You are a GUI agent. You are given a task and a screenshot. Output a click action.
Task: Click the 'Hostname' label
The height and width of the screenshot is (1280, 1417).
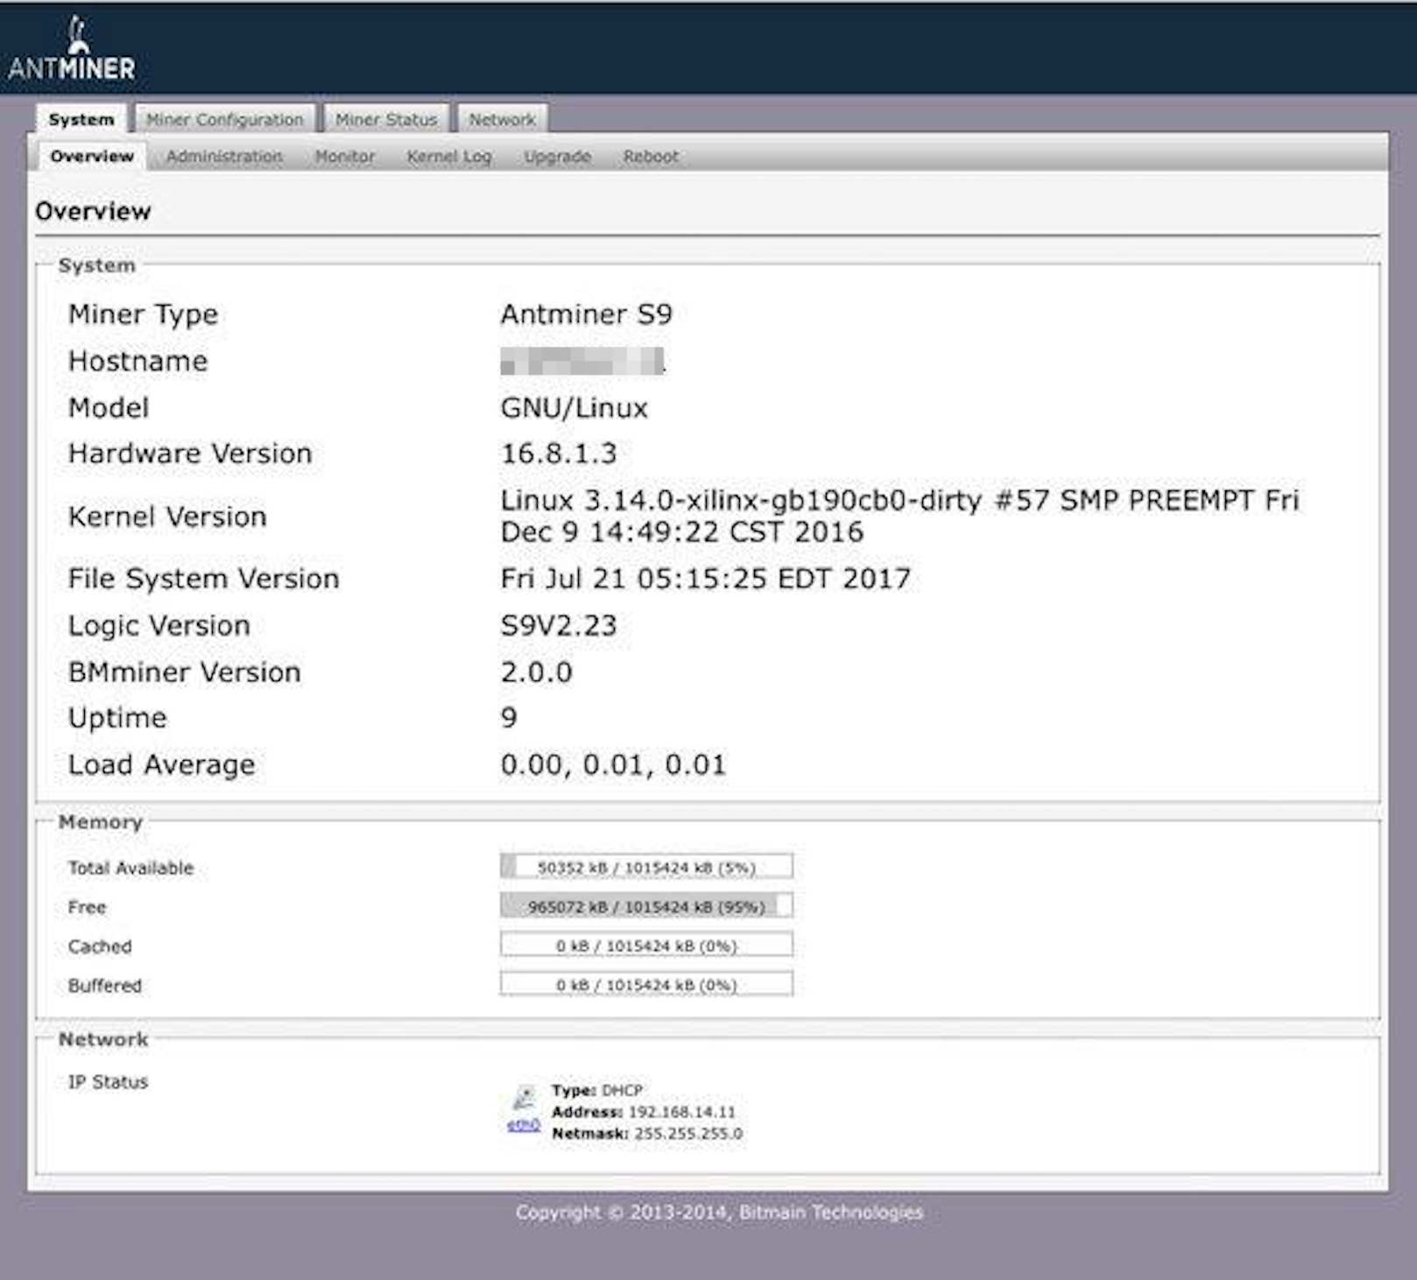[137, 361]
